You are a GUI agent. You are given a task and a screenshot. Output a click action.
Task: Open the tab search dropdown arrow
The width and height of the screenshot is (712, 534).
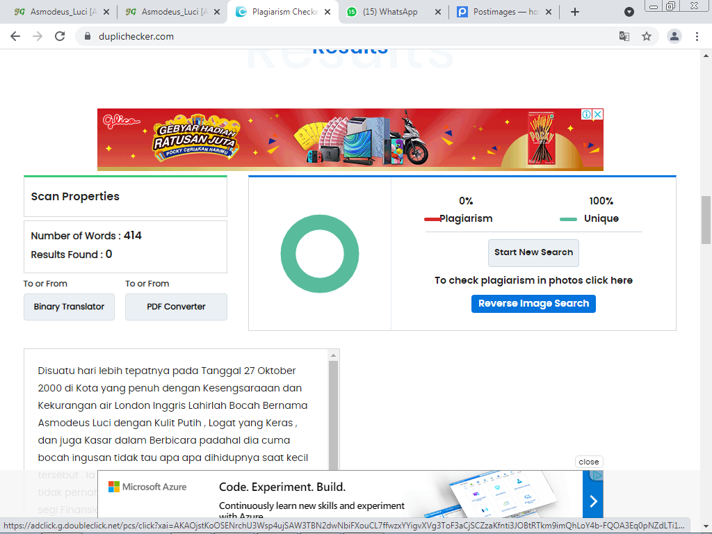click(x=629, y=12)
